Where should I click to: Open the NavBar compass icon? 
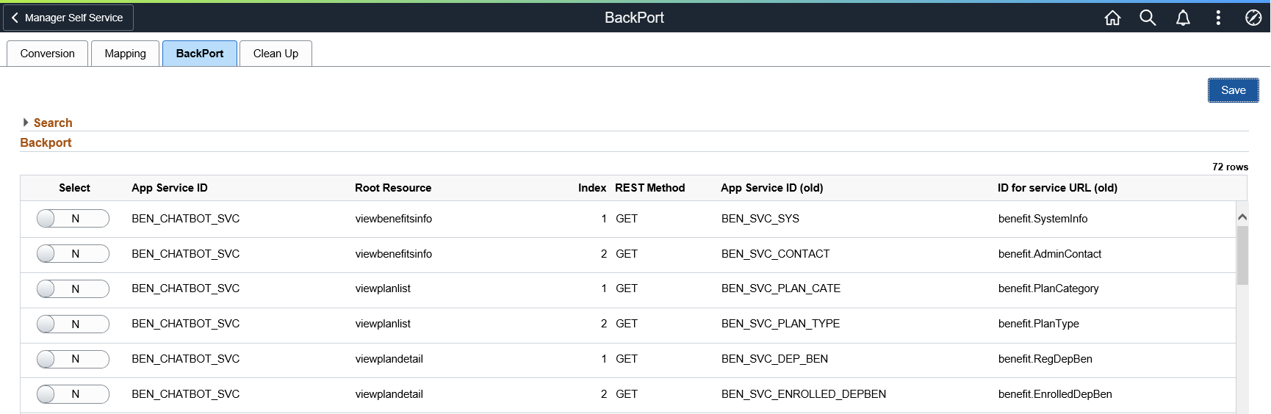tap(1253, 18)
